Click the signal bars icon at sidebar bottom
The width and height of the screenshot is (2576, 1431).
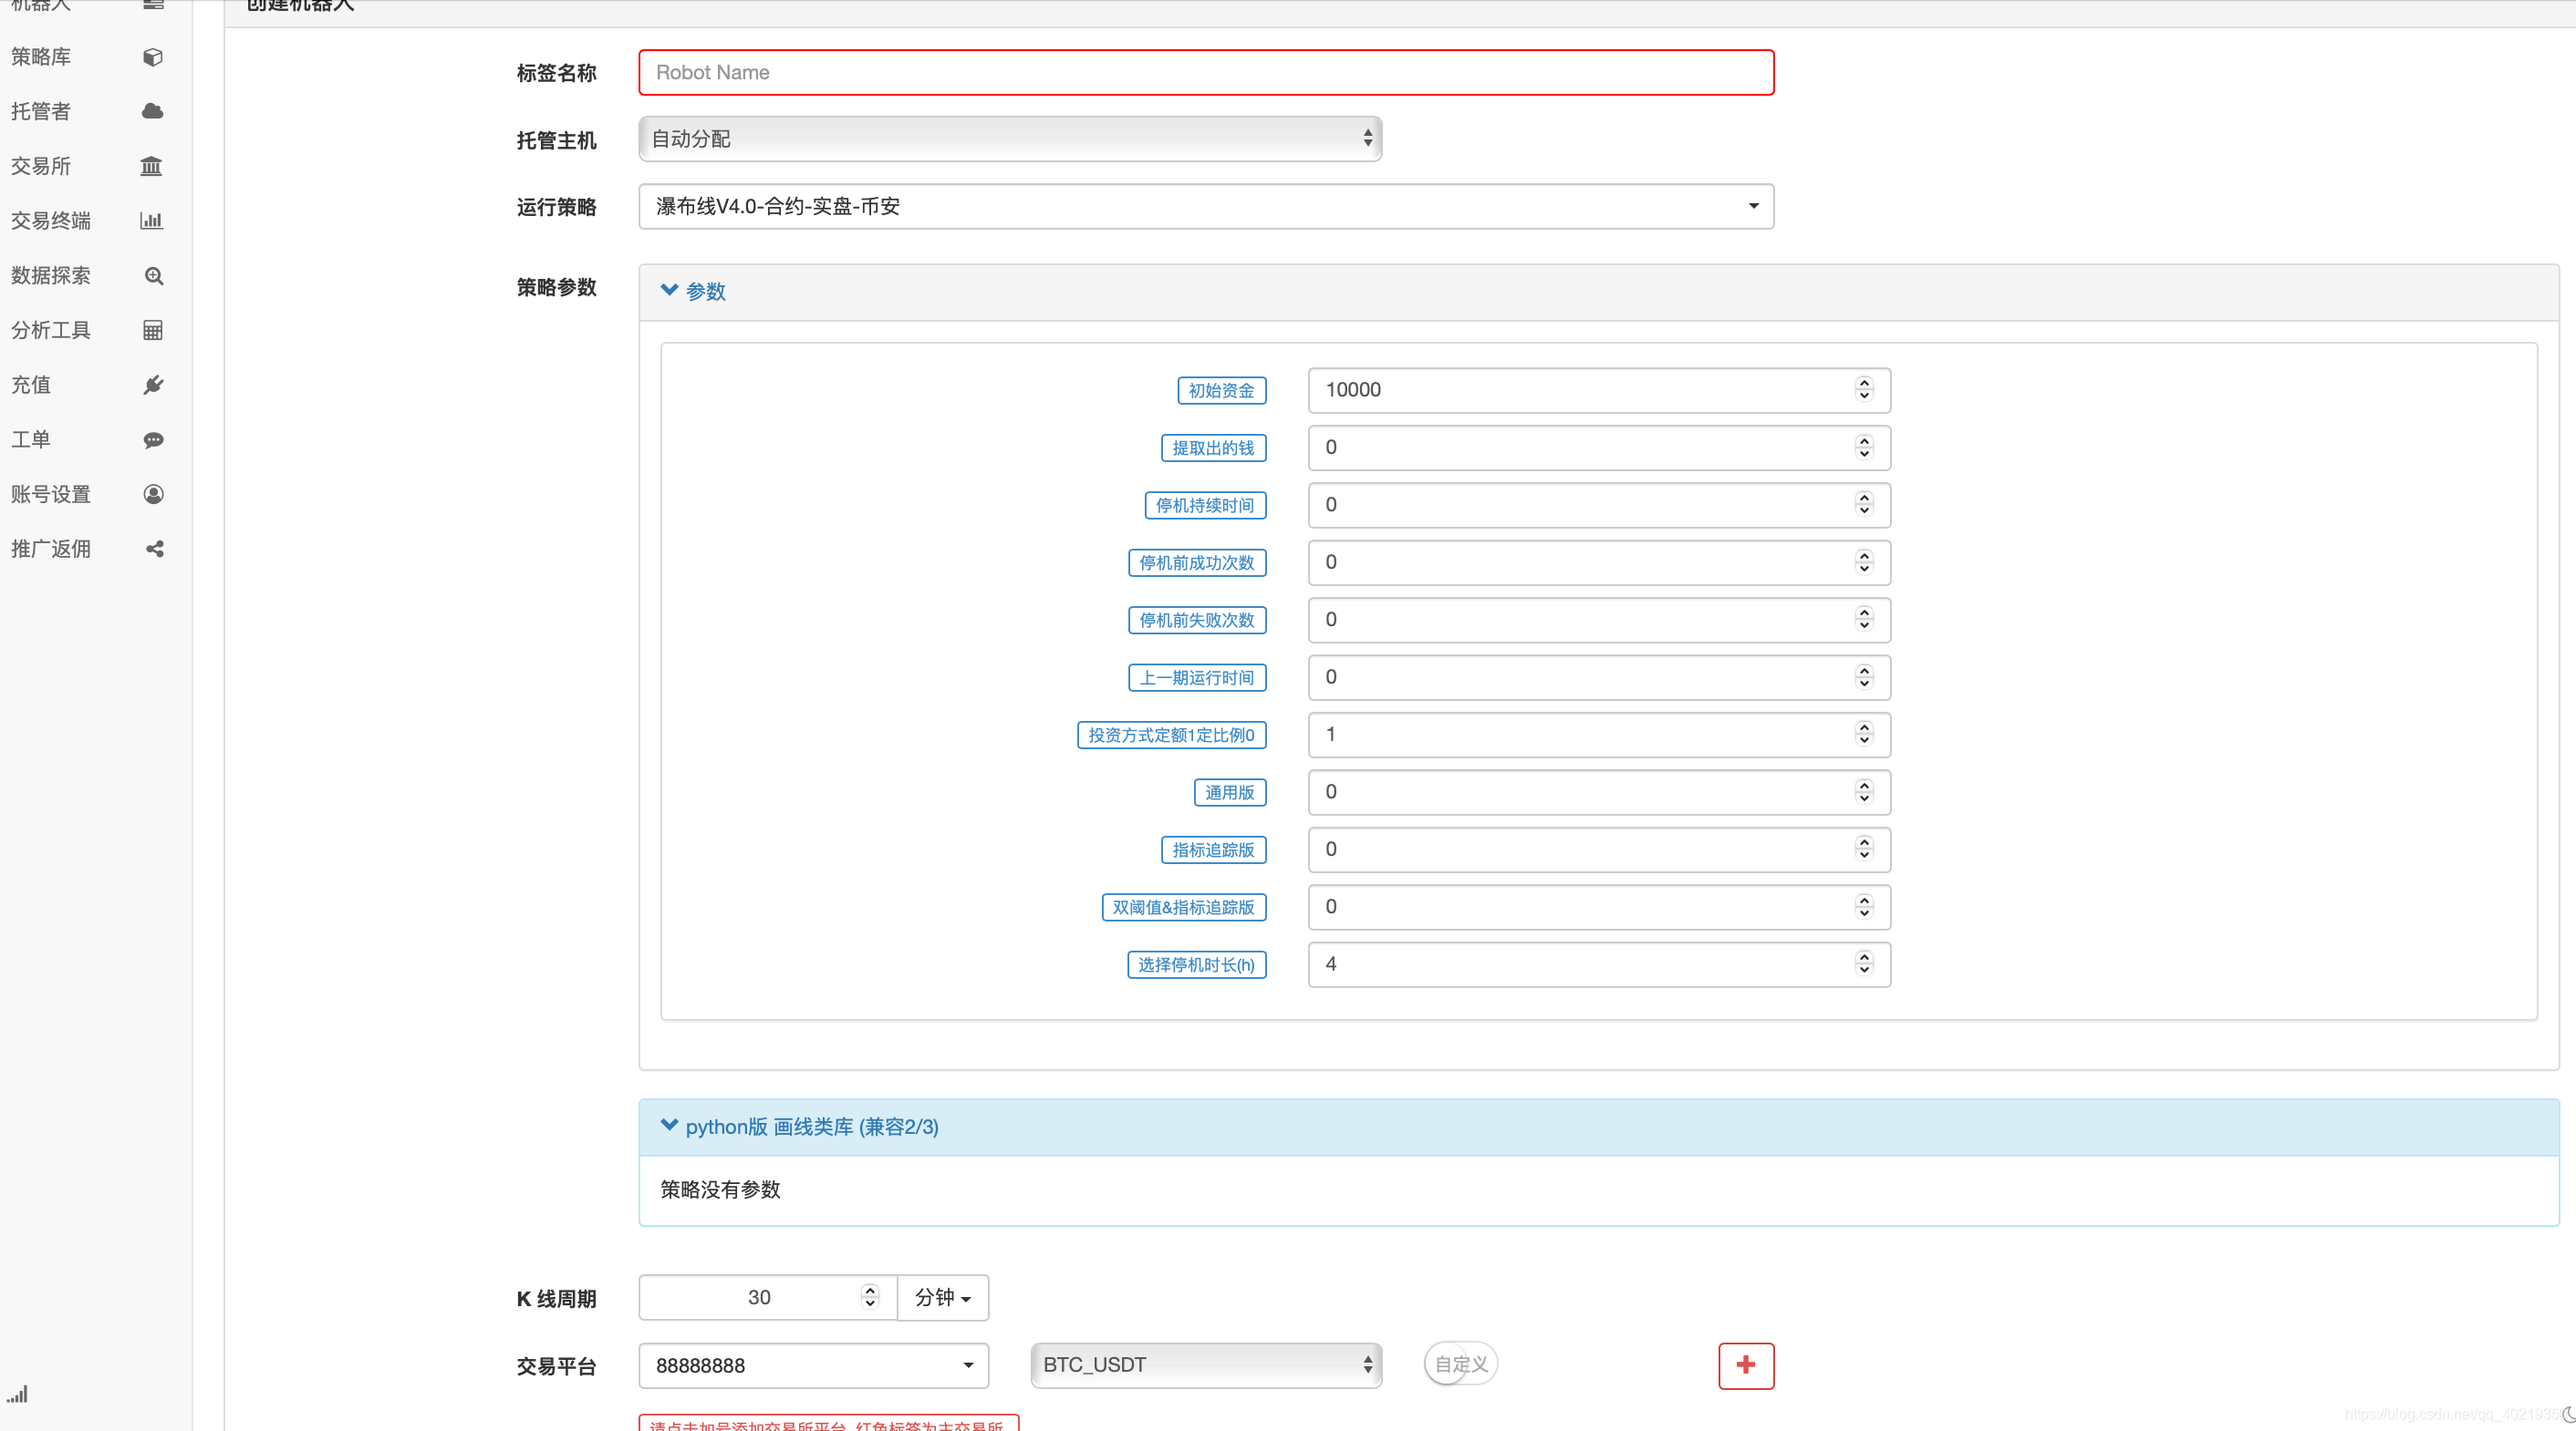tap(18, 1394)
